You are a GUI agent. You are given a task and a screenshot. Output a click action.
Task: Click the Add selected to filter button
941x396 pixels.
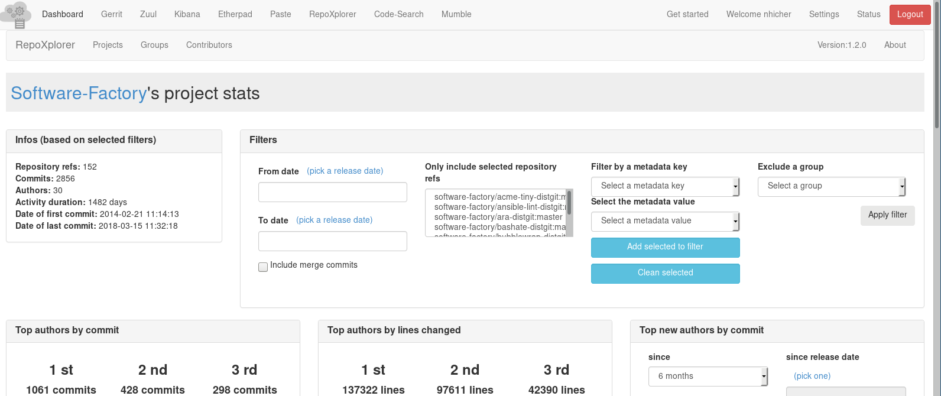click(x=665, y=247)
